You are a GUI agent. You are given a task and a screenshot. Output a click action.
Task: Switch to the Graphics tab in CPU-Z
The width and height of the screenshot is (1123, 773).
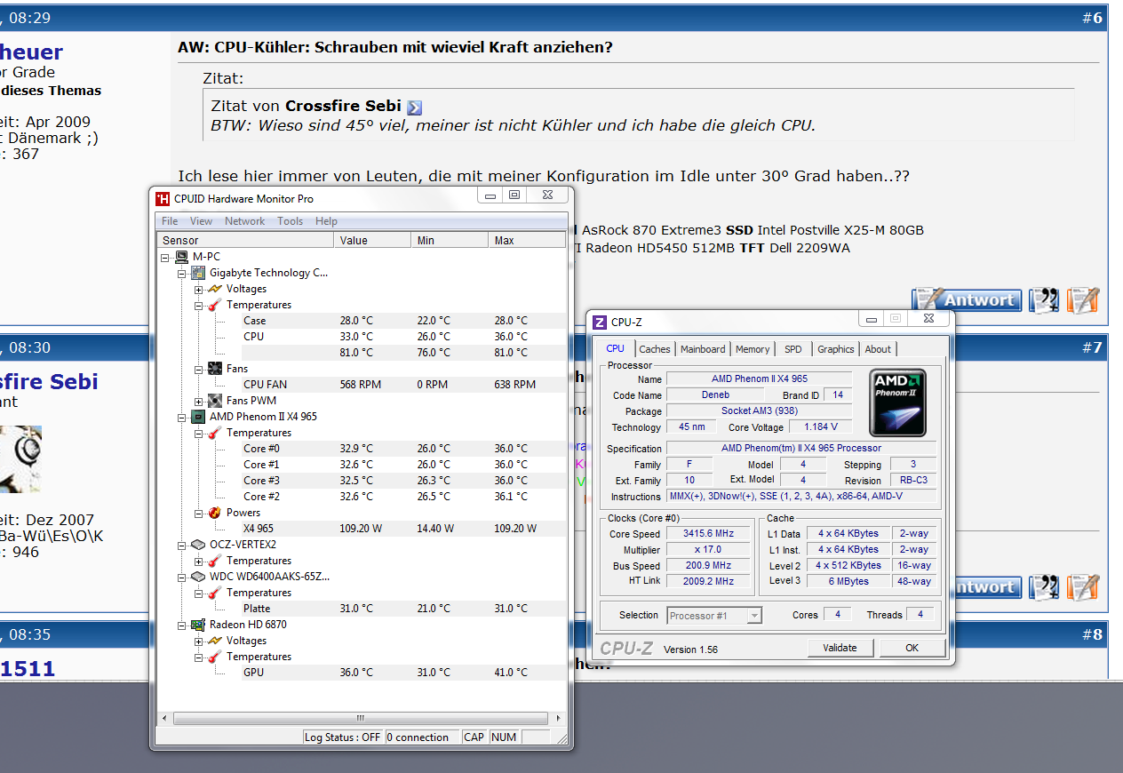pyautogui.click(x=836, y=349)
